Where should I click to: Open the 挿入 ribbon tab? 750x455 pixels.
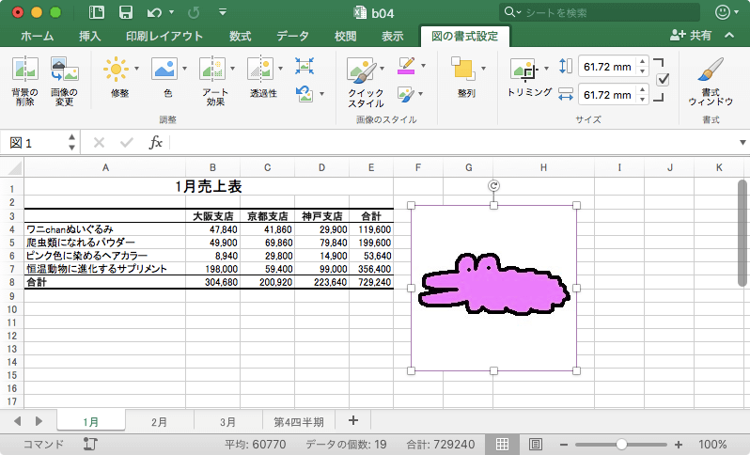[x=90, y=37]
